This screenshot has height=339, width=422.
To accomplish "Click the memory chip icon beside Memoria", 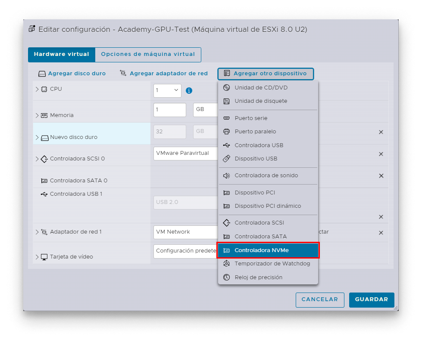I will click(x=45, y=116).
